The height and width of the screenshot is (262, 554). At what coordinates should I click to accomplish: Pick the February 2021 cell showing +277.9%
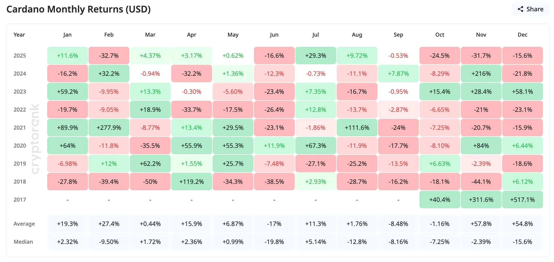(109, 128)
